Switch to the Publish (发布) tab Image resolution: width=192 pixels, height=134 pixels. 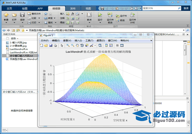73,8
